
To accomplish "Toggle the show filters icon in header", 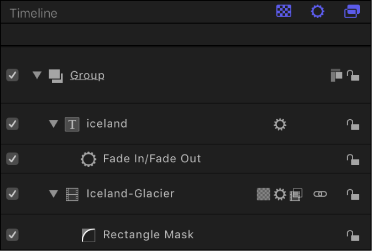I will pos(352,12).
